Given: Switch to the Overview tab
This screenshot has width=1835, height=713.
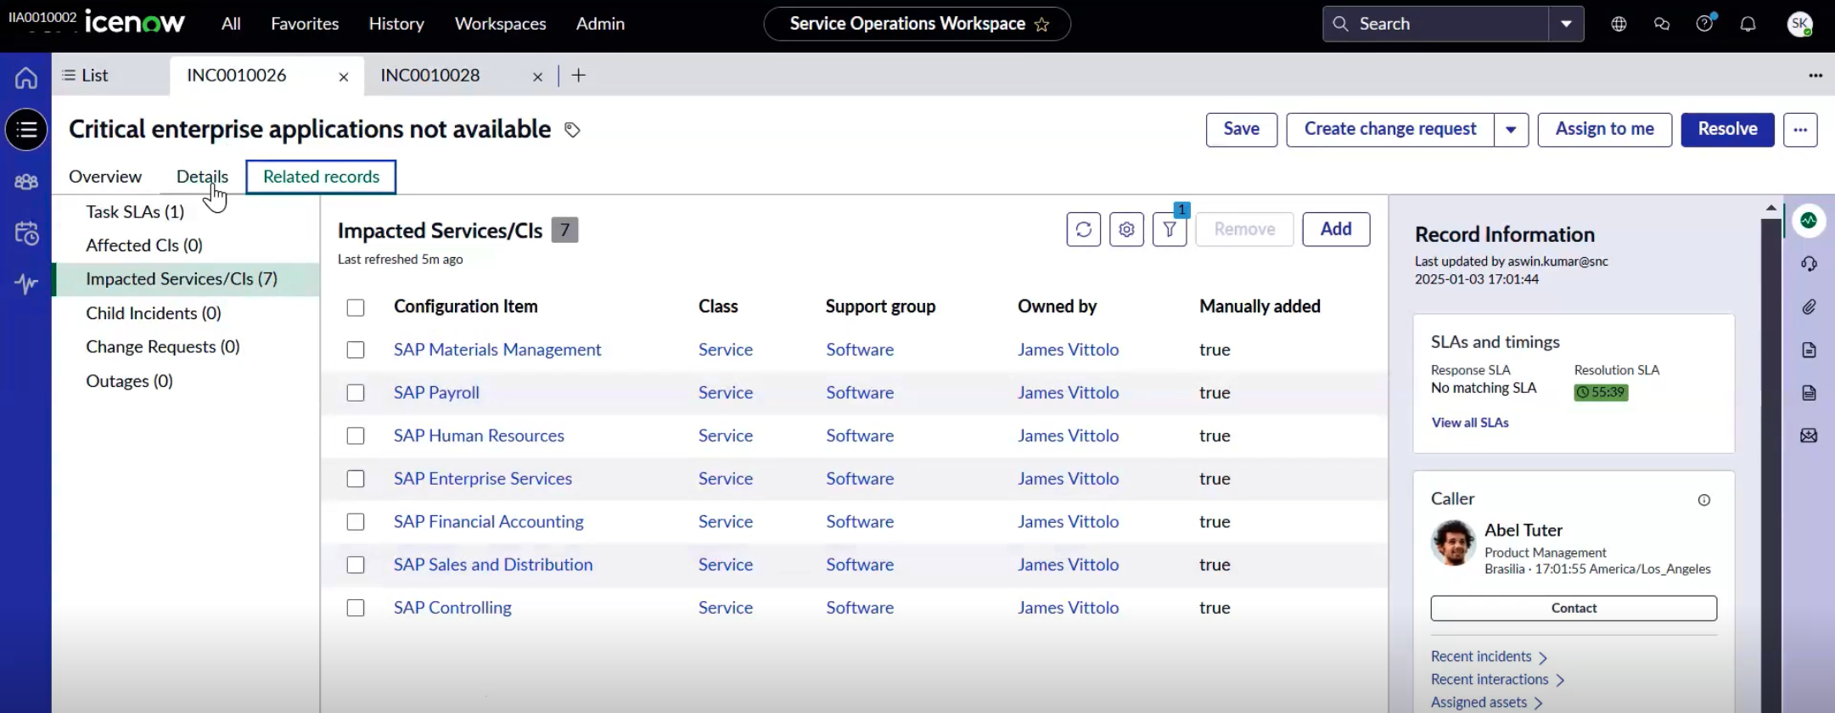Looking at the screenshot, I should coord(105,177).
